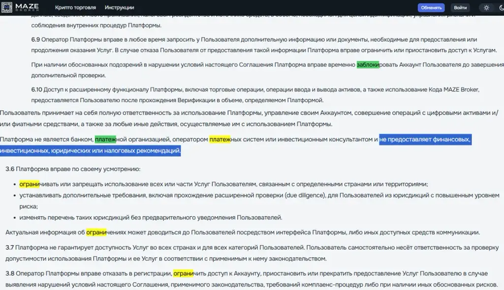Click the green highlighted word заблоки
This screenshot has height=290, width=504.
tap(368, 64)
